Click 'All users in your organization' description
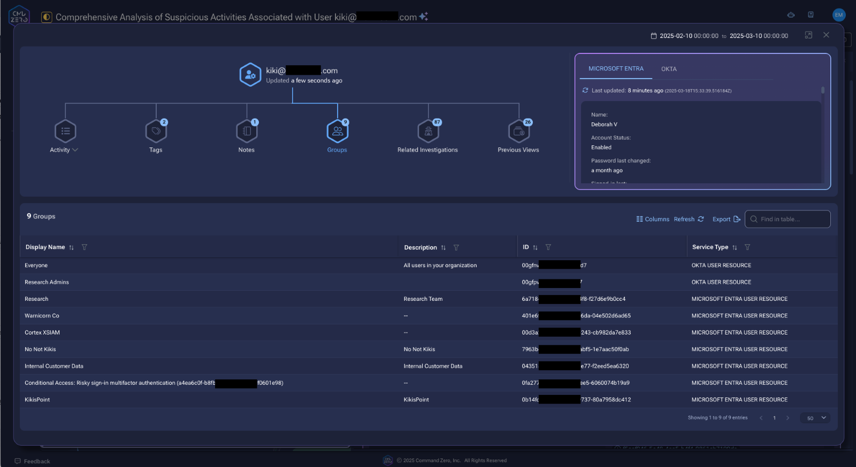The image size is (856, 467). click(x=440, y=266)
